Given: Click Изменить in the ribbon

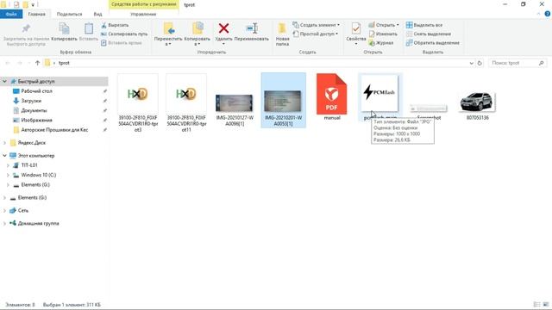Looking at the screenshot, I should (383, 34).
